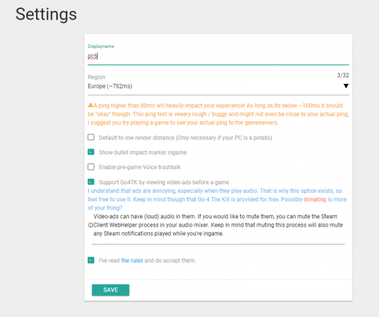The width and height of the screenshot is (379, 317).
Task: Click the orange ping warning triangle icon
Action: tap(90, 105)
